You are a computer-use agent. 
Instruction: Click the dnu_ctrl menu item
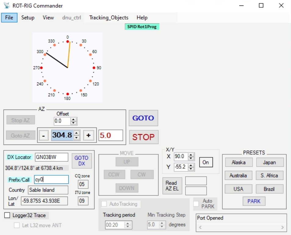pos(71,18)
